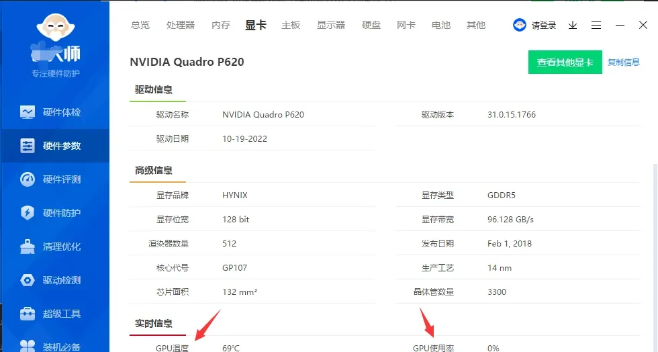Switch to the 处理器 tab

point(181,26)
